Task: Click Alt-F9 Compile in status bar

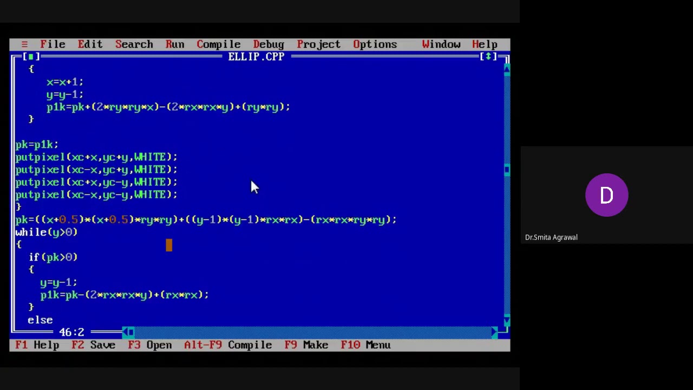Action: tap(228, 345)
